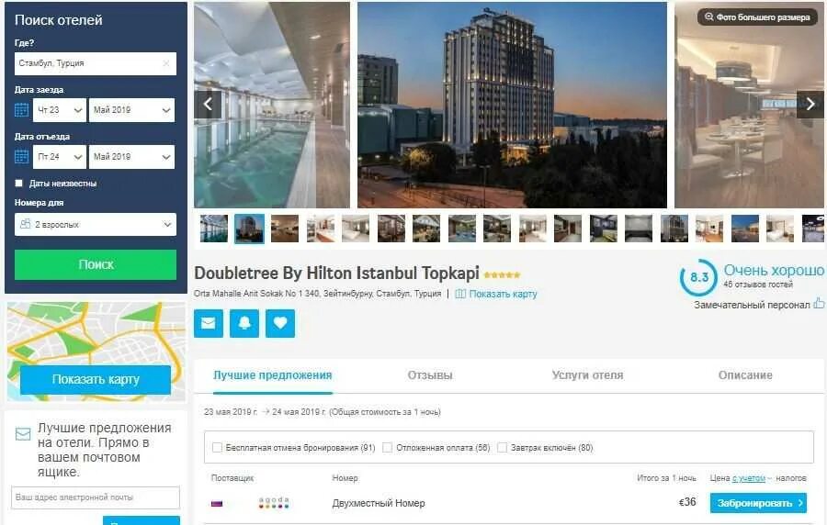
Task: Click the Забронировать button for agoda
Action: point(758,503)
